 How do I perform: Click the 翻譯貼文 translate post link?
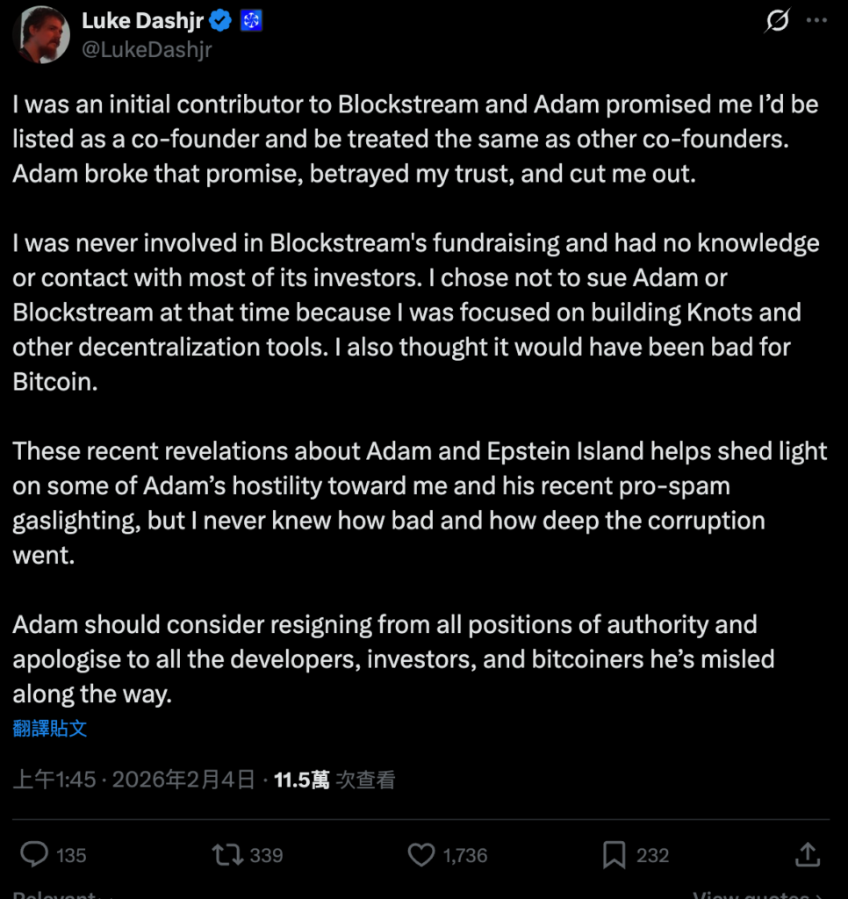[50, 728]
